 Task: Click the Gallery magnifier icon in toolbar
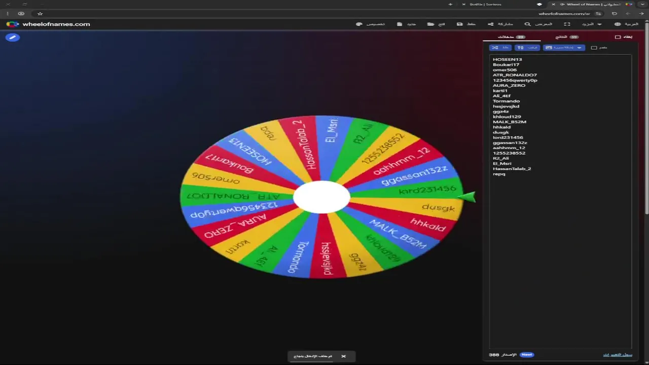coord(527,24)
